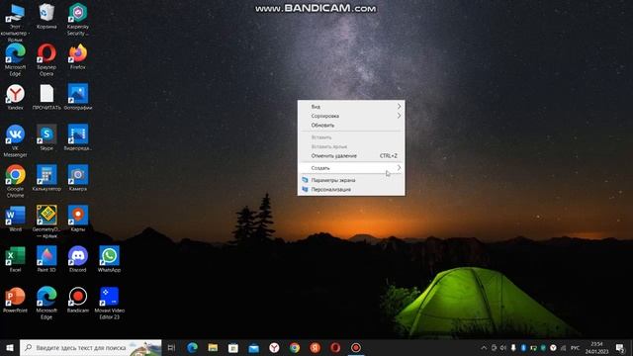Open the clock showing 24.01.2023
633x356 pixels.
point(596,347)
